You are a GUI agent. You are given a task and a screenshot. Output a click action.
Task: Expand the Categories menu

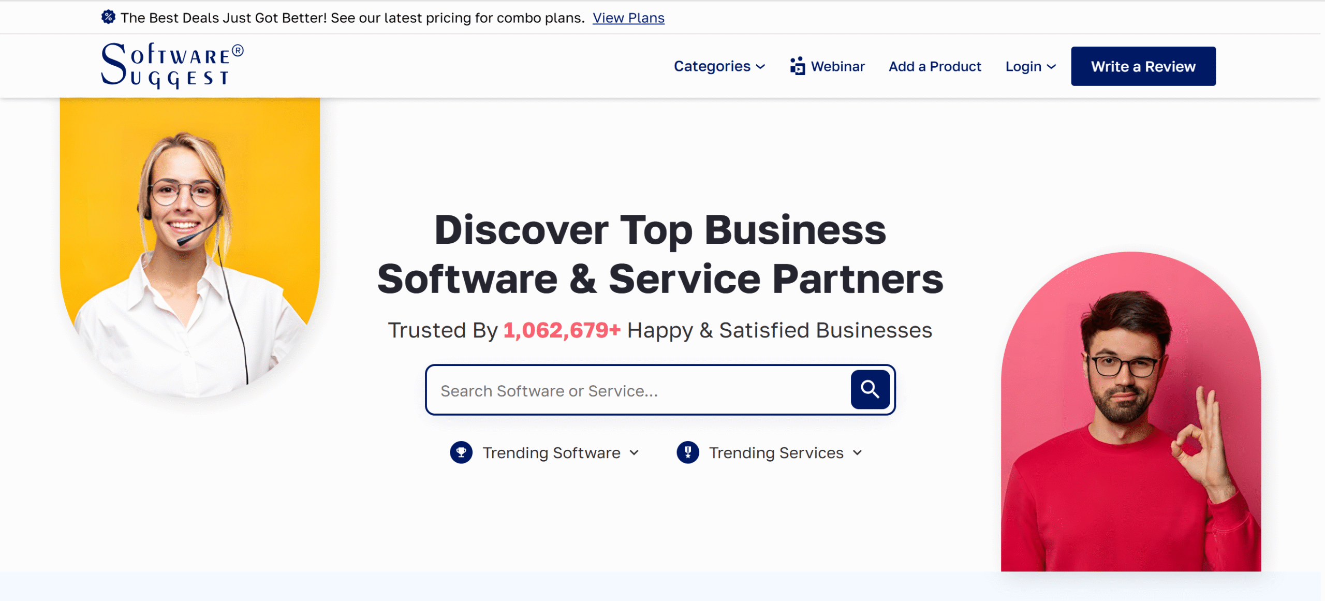pos(719,66)
